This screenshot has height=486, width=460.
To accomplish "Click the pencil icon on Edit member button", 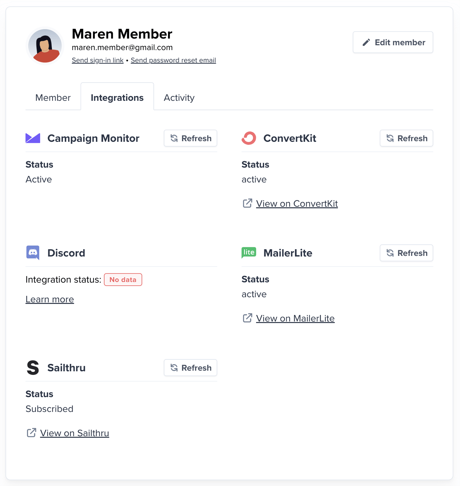I will pyautogui.click(x=366, y=42).
